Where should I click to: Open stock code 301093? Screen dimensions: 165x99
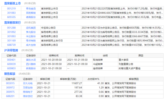(x=11, y=36)
